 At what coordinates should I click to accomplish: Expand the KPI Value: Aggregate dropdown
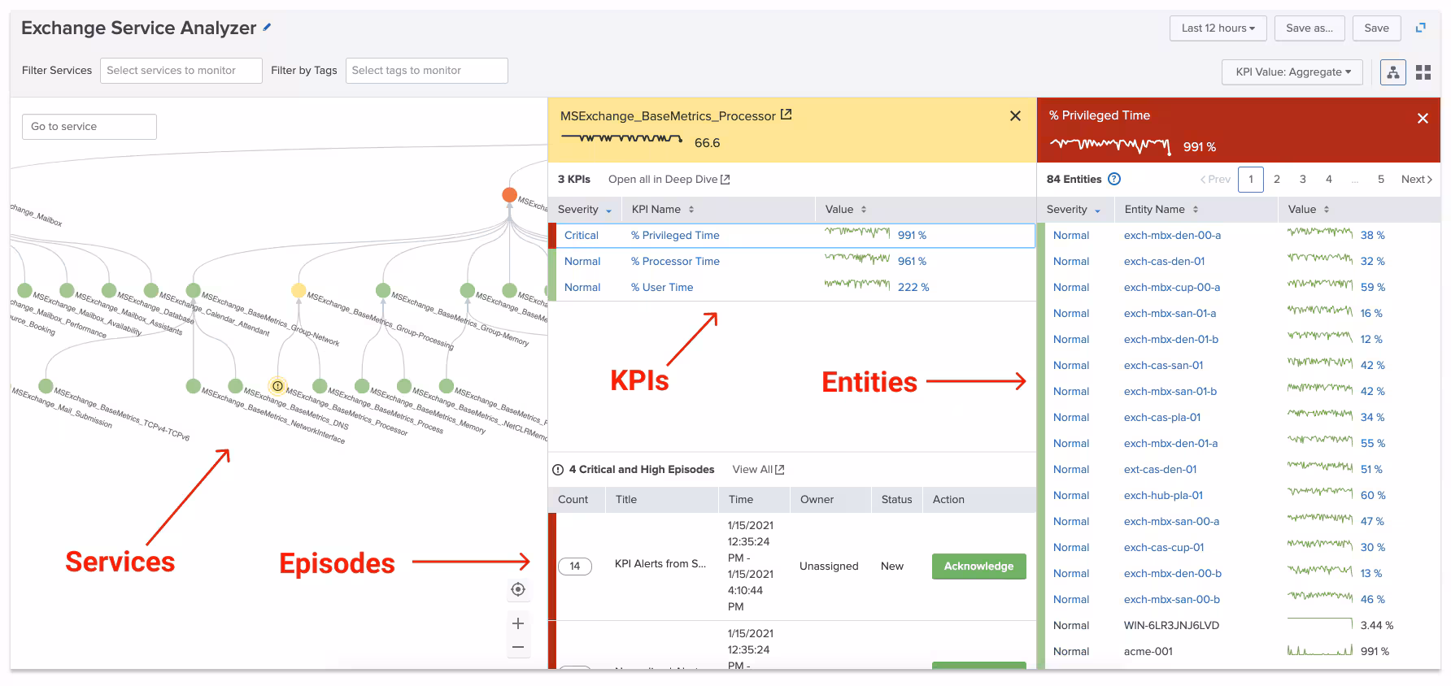point(1292,72)
